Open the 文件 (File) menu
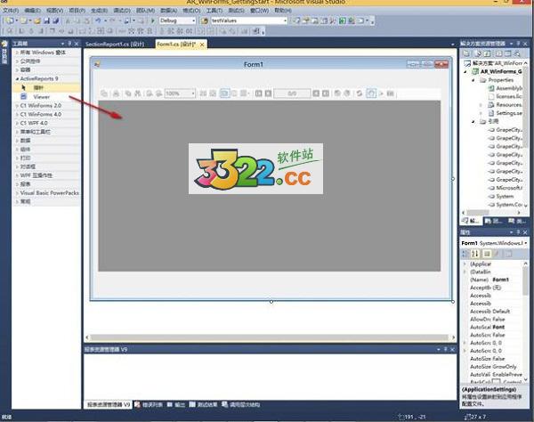This screenshot has height=422, width=534. [10, 10]
